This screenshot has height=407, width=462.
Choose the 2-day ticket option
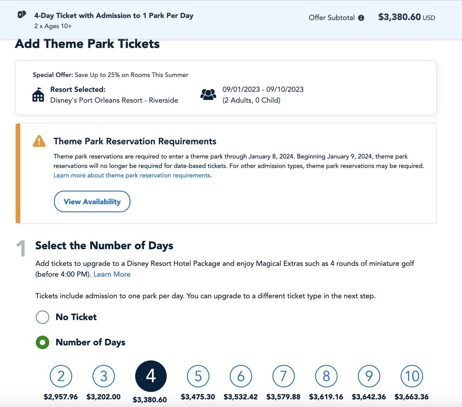(x=61, y=376)
